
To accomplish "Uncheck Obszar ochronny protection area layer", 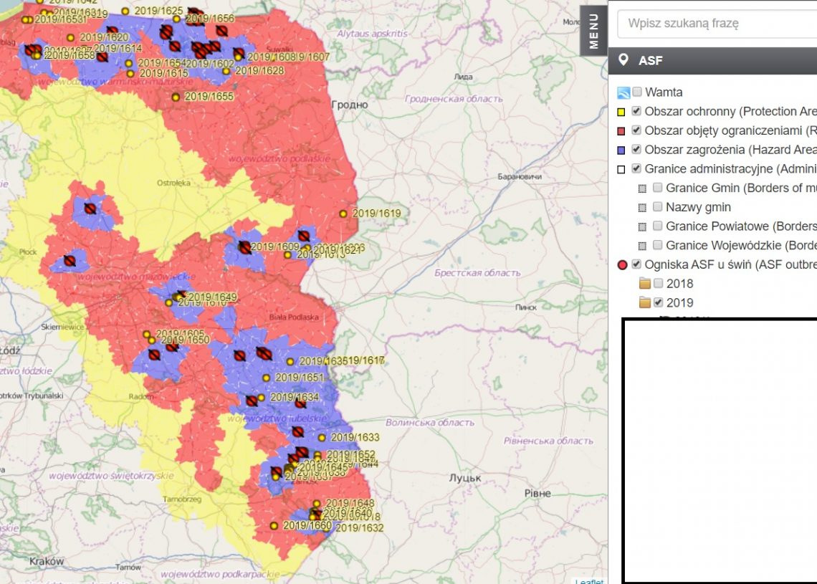I will click(636, 111).
